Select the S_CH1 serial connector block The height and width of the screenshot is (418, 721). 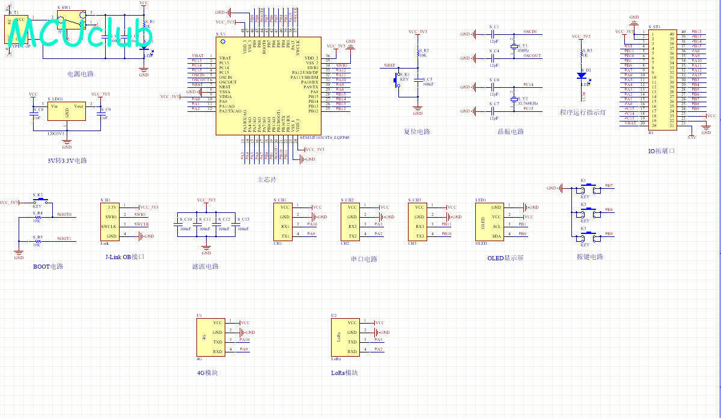[284, 222]
